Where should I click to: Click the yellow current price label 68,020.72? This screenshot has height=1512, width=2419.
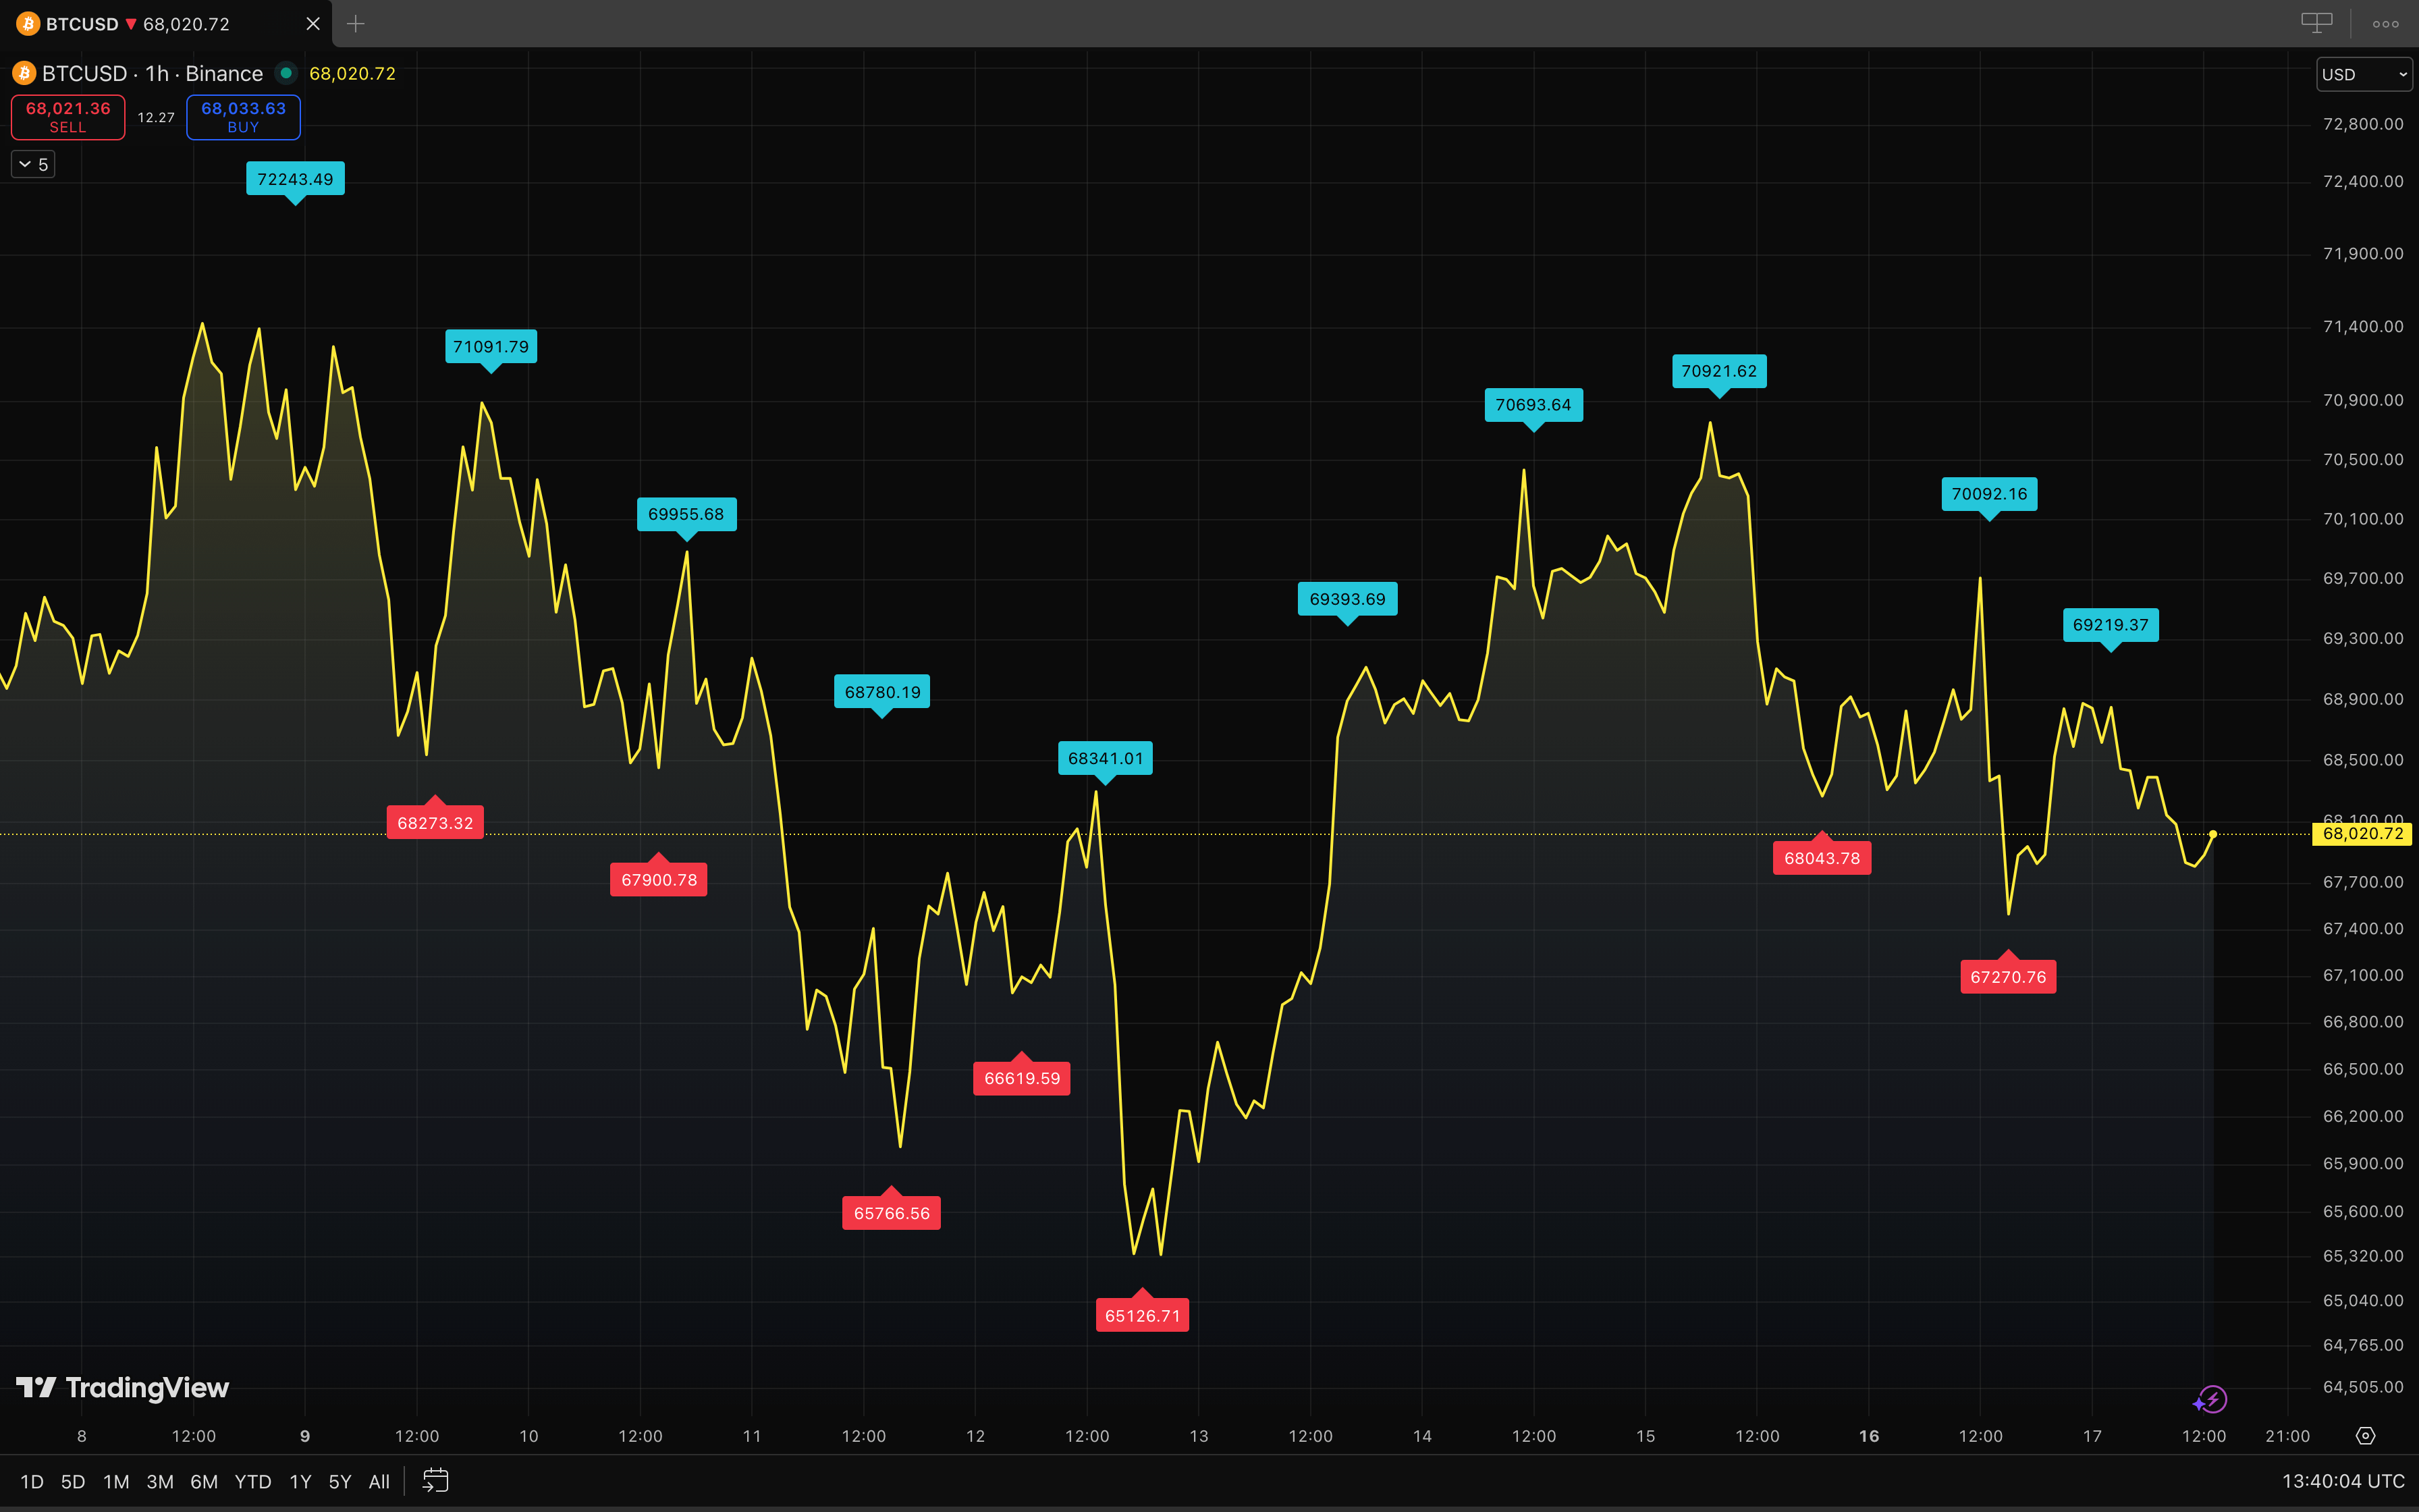click(2362, 834)
